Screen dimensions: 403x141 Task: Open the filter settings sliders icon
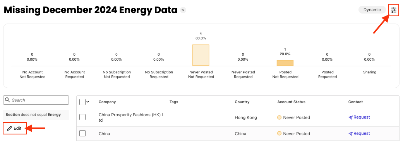pos(393,10)
